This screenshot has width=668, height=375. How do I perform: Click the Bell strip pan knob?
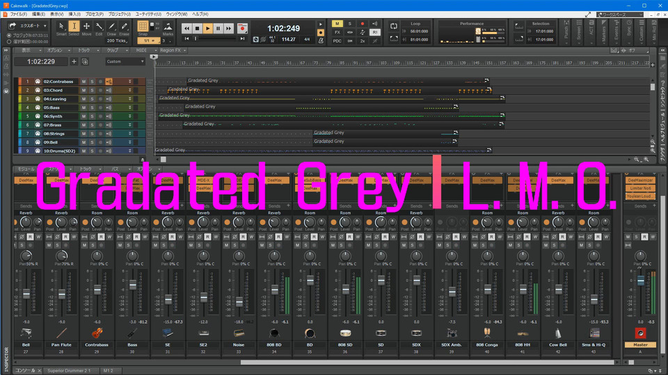[x=26, y=256]
